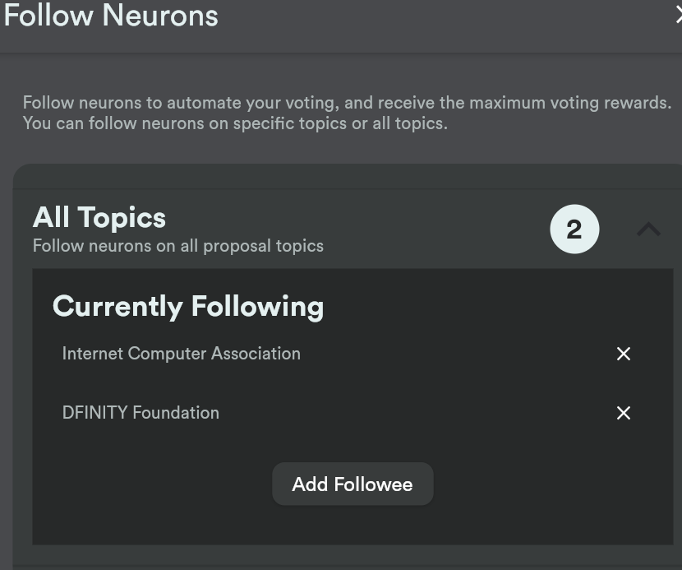Image resolution: width=682 pixels, height=570 pixels.
Task: Remove DFINITY Foundation from followees
Action: click(624, 413)
